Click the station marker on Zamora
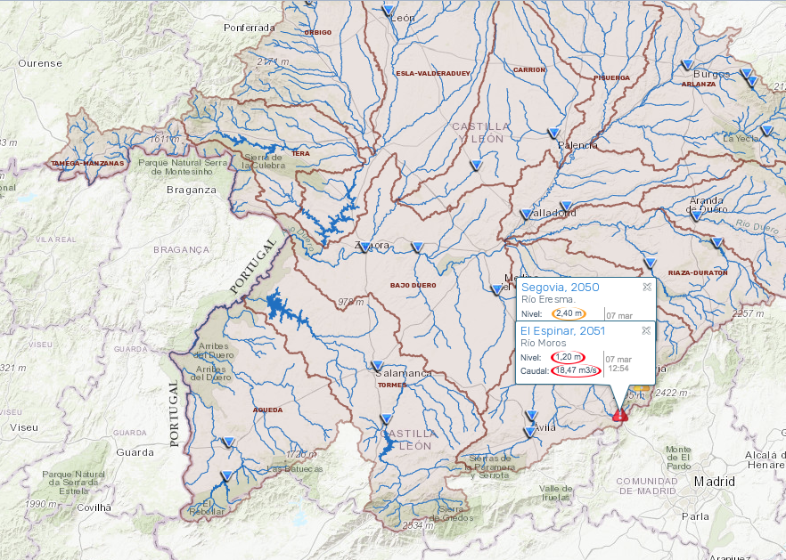Screen dimensions: 786x560 click(x=365, y=247)
